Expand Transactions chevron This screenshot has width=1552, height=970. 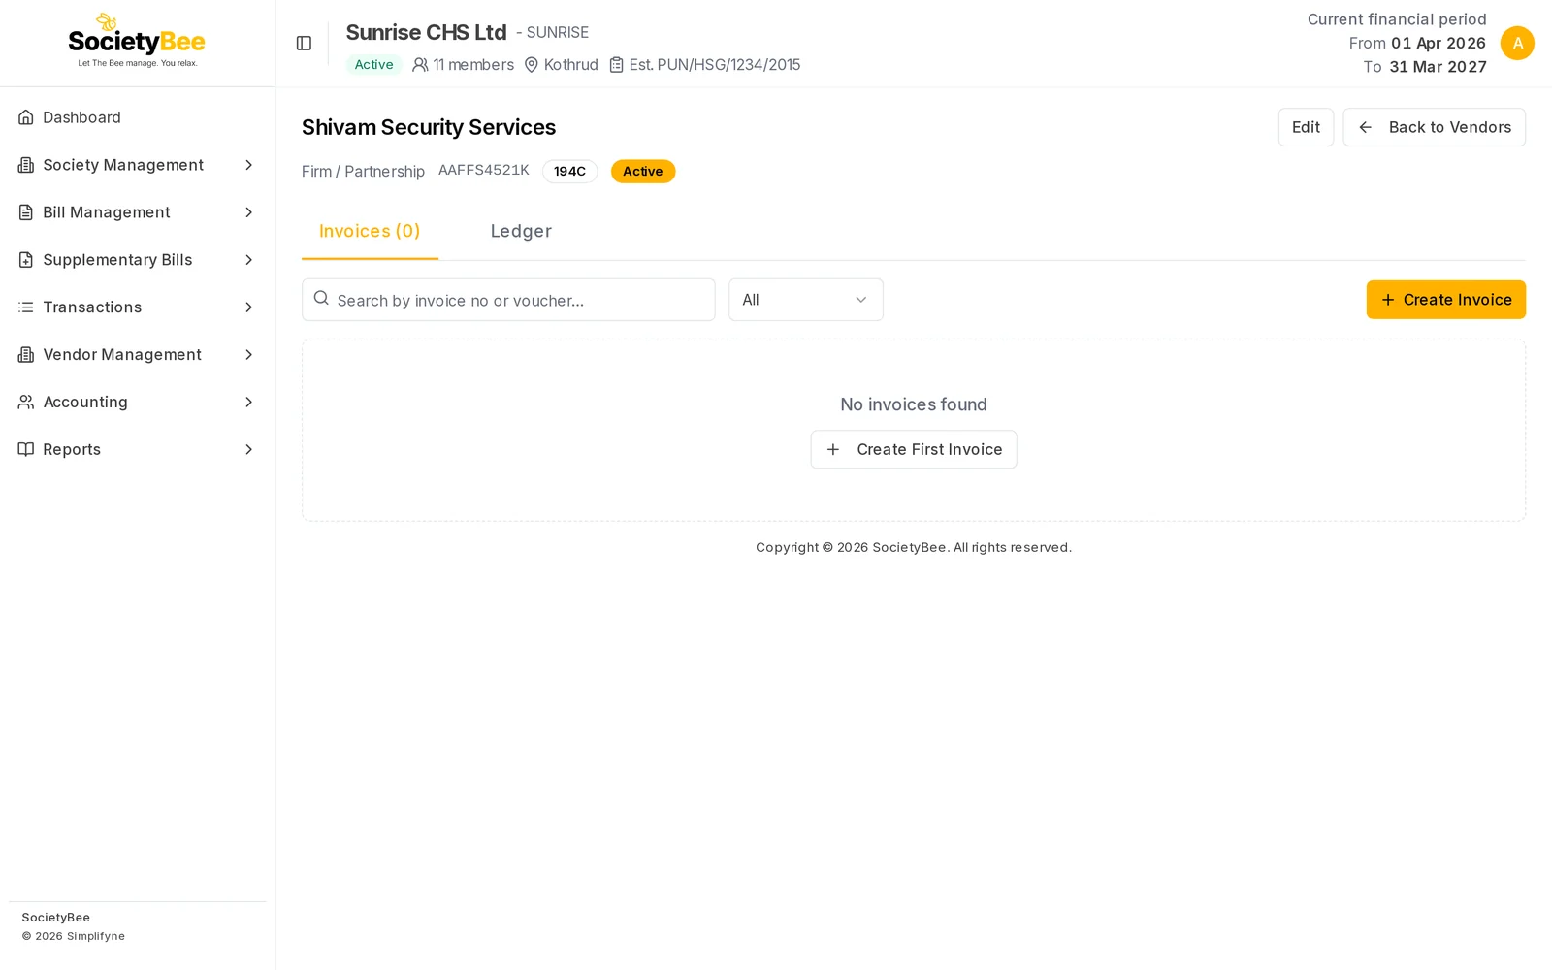[x=248, y=307]
